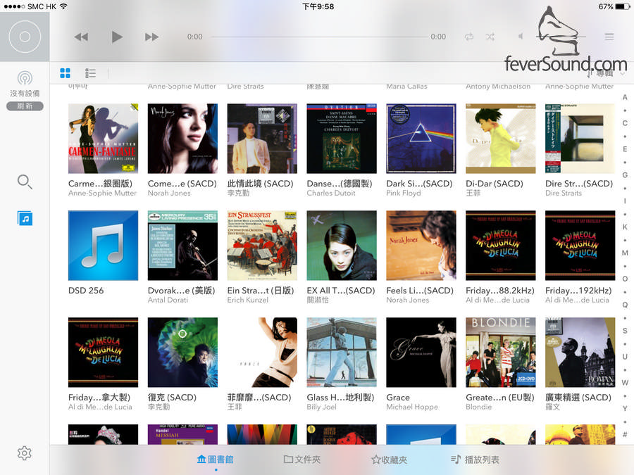This screenshot has width=634, height=475.
Task: Switch to grid view
Action: click(65, 73)
